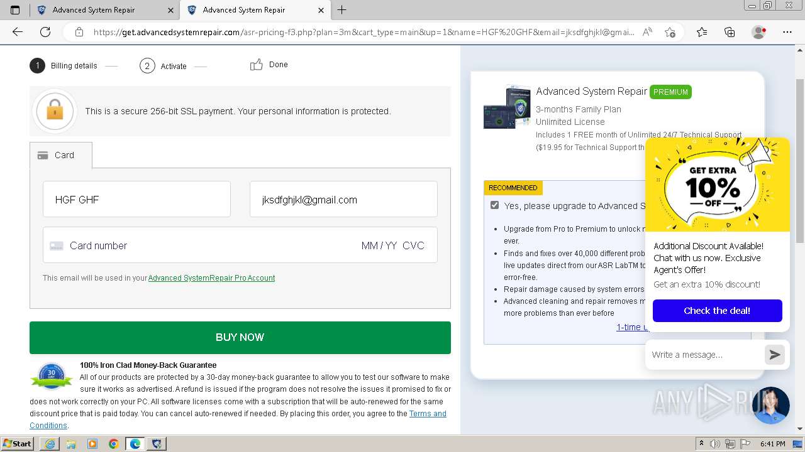Open the network tray icon

tap(731, 444)
